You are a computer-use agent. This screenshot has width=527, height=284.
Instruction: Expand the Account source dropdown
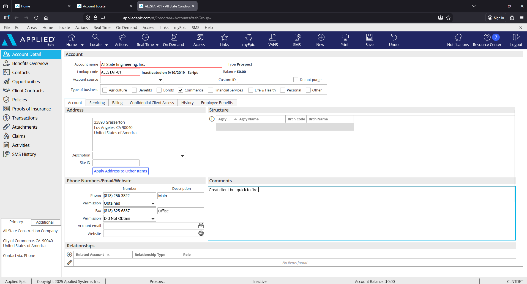[160, 80]
